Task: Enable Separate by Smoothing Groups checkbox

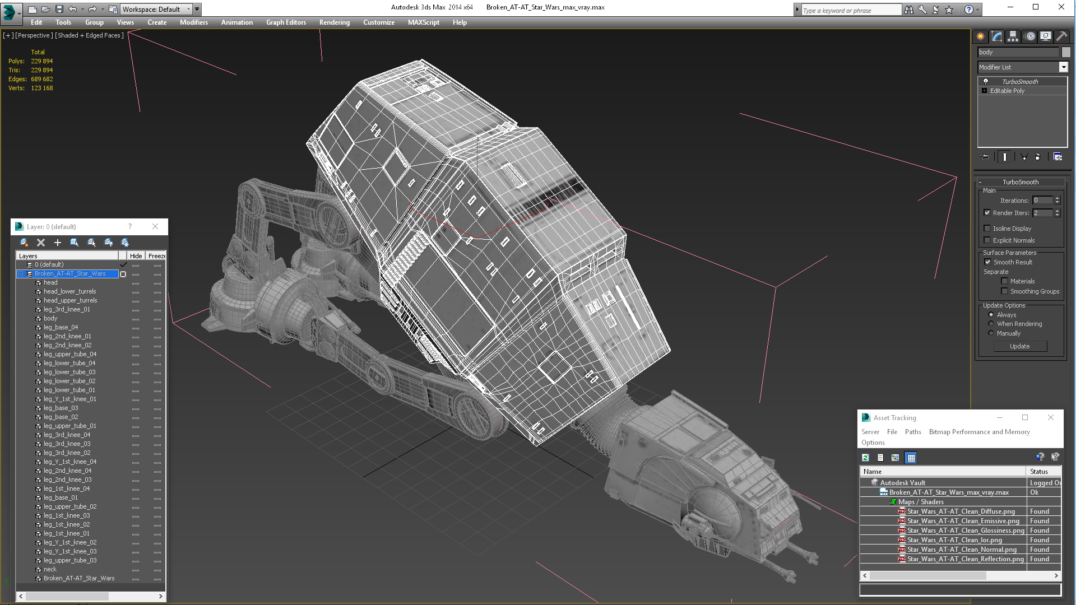Action: coord(1004,291)
